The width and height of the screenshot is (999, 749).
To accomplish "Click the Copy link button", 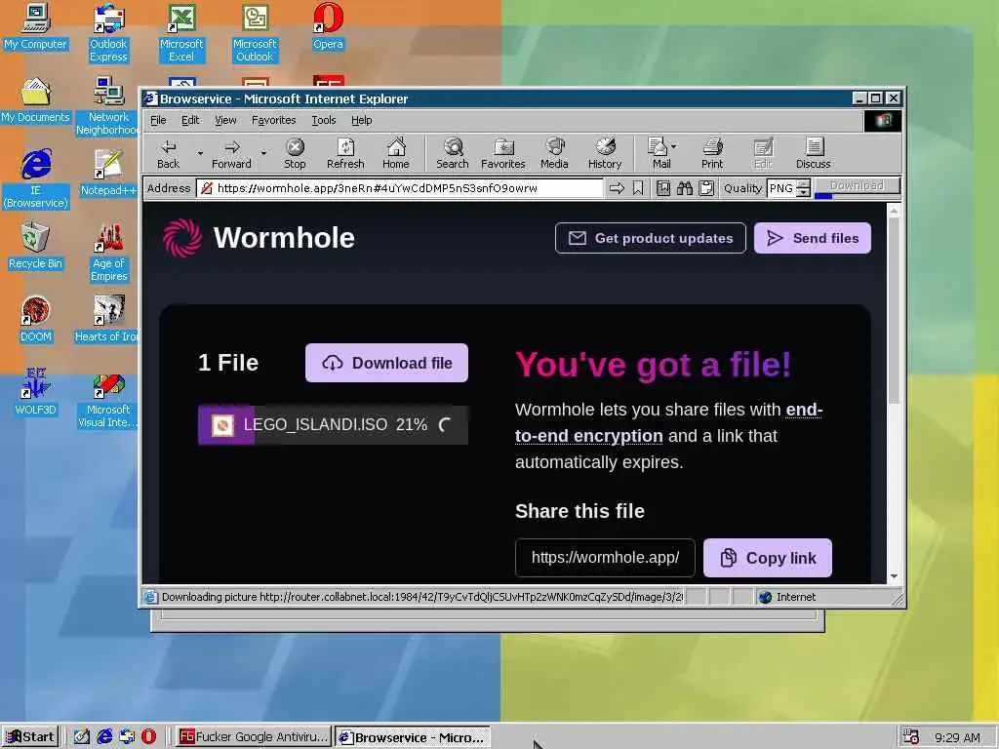I will pyautogui.click(x=768, y=558).
